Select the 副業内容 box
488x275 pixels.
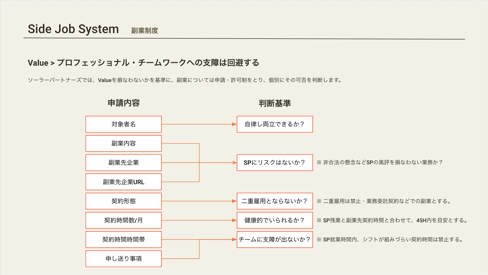tap(123, 144)
